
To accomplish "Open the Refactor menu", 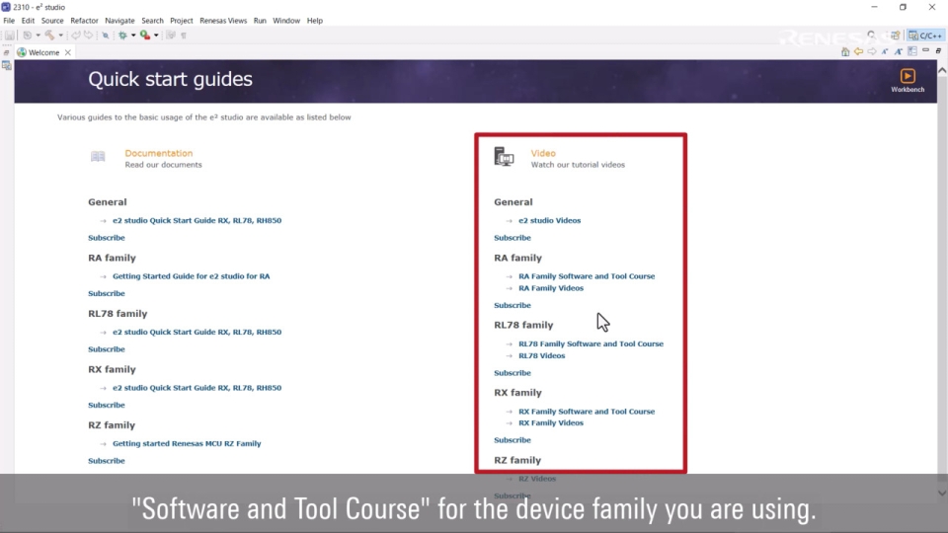I will pyautogui.click(x=84, y=21).
